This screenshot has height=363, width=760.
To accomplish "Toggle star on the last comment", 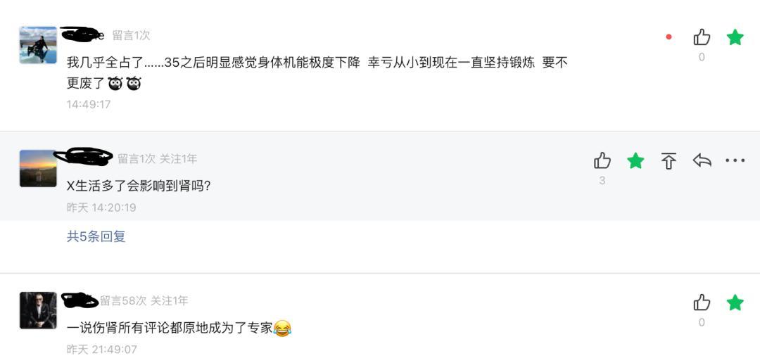I will (x=735, y=302).
